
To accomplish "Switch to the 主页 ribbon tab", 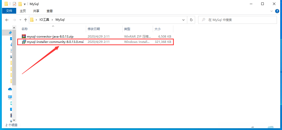I will tap(23, 11).
